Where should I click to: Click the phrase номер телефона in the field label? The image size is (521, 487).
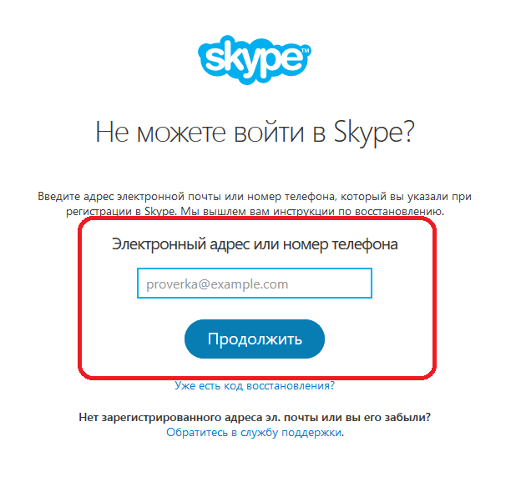click(x=341, y=244)
